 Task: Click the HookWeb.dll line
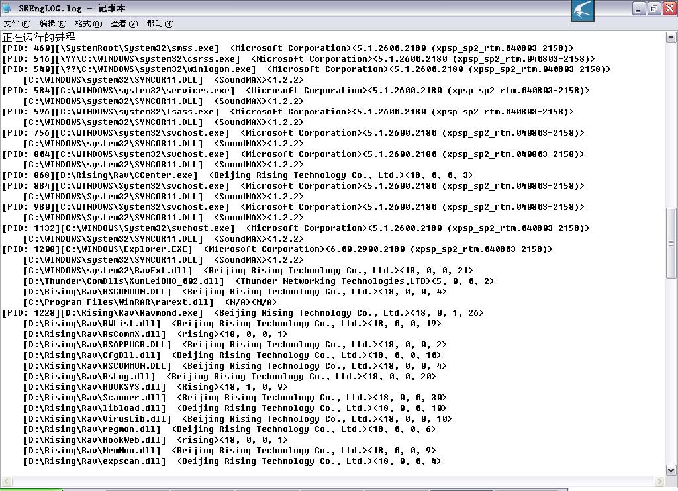pos(156,440)
